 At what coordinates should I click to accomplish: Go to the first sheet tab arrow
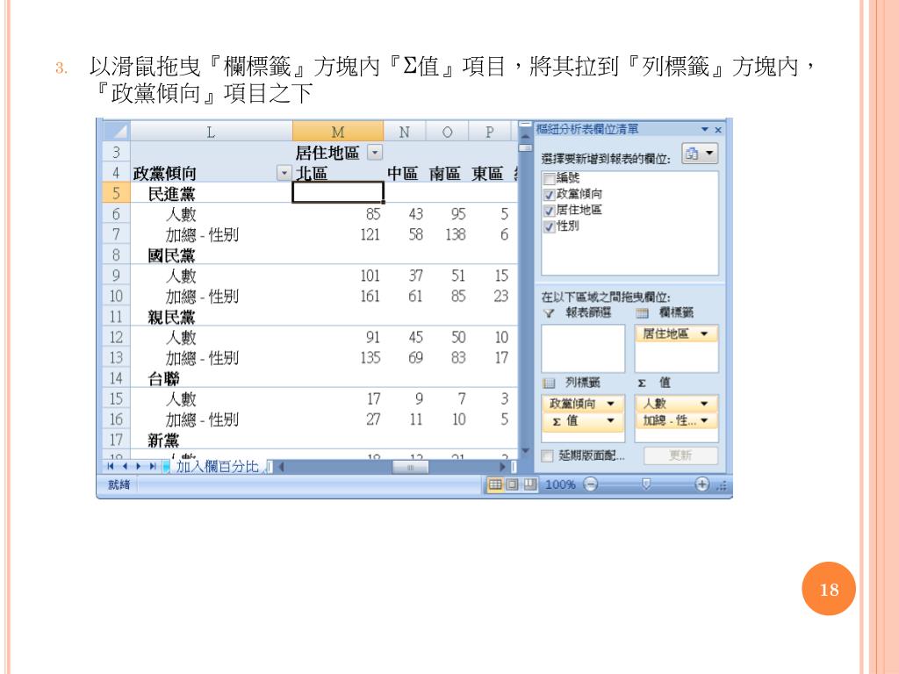(x=110, y=467)
